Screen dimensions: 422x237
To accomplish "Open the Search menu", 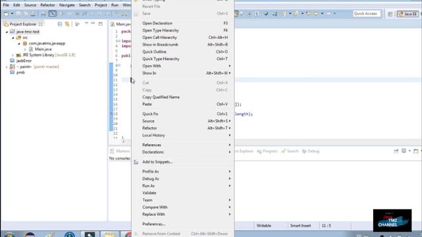I will (x=84, y=5).
